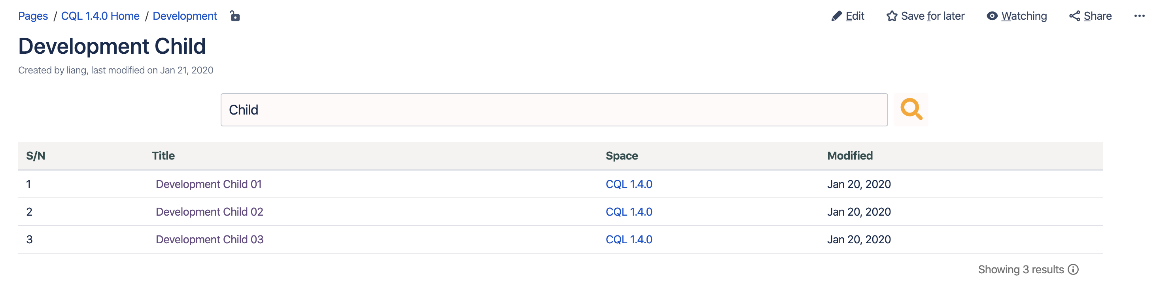Open the more actions ellipsis menu
Image resolution: width=1157 pixels, height=282 pixels.
pyautogui.click(x=1139, y=16)
